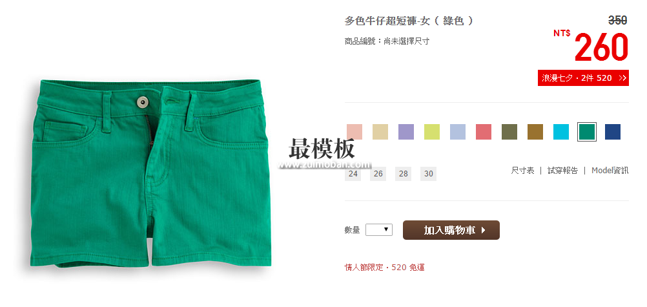647x307 pixels.
Task: Open the 尺寸表 size chart link
Action: point(522,170)
